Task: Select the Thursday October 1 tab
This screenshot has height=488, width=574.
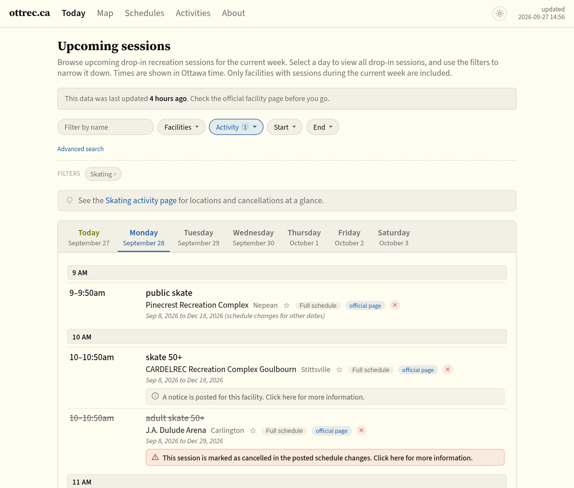Action: point(304,237)
